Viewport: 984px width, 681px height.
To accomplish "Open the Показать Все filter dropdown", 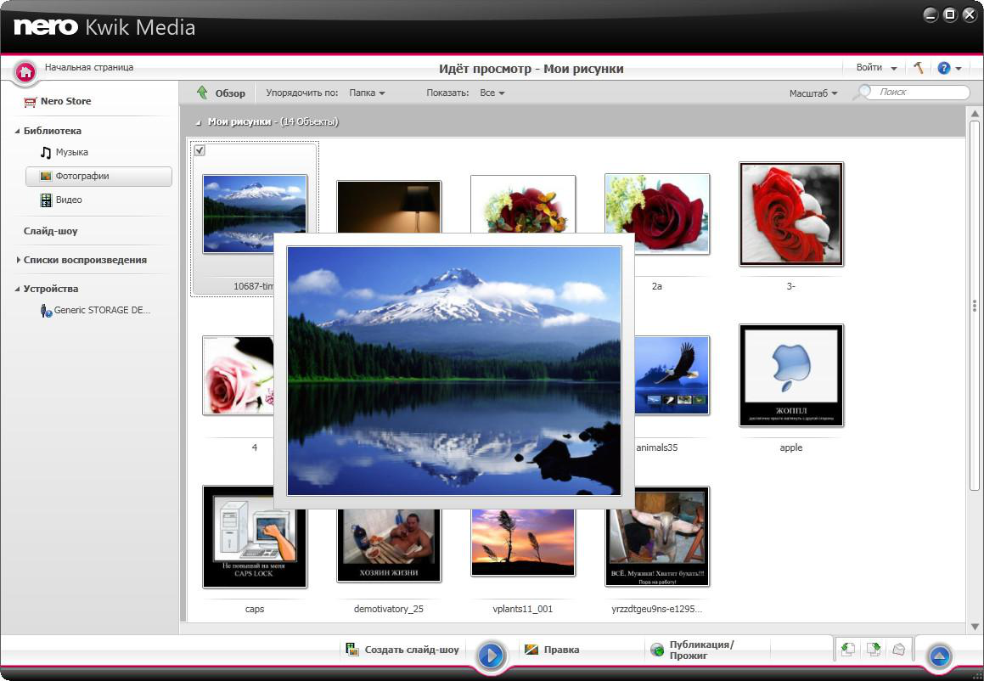I will tap(492, 93).
